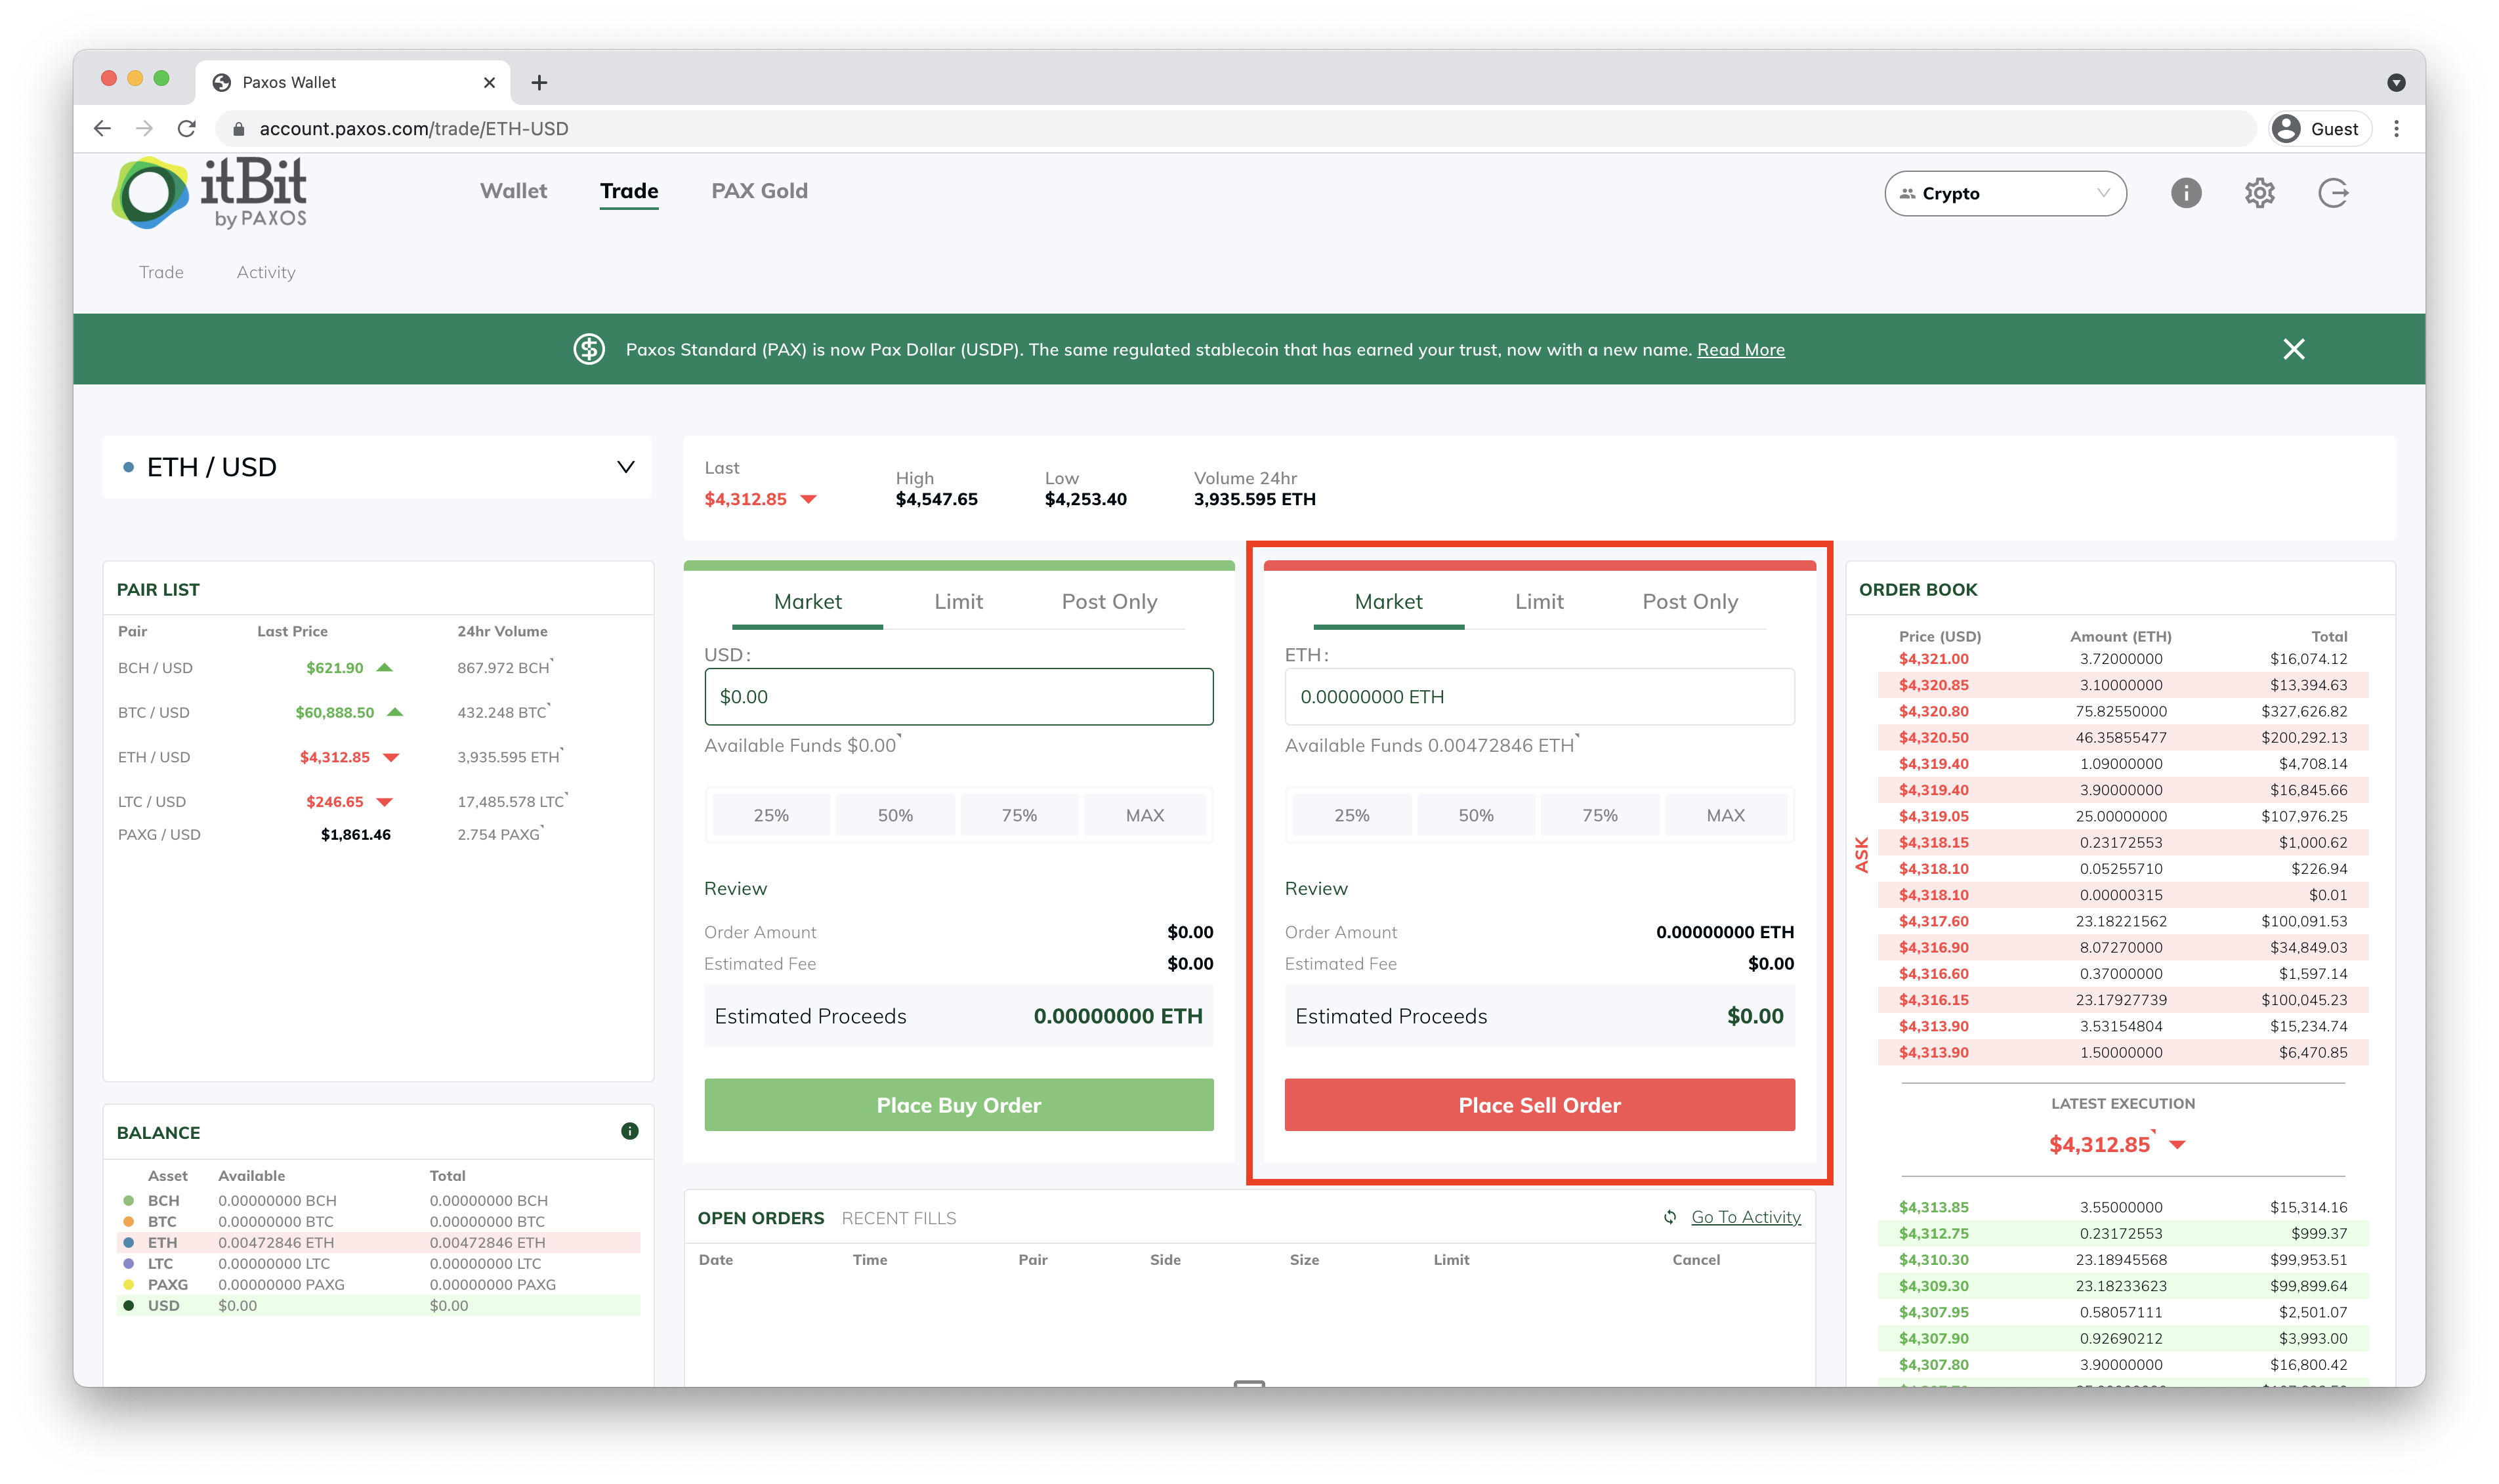Click the ETH amount input field
The width and height of the screenshot is (2499, 1484).
coord(1539,696)
